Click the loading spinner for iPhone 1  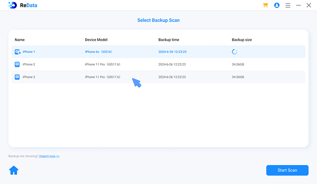tap(235, 52)
